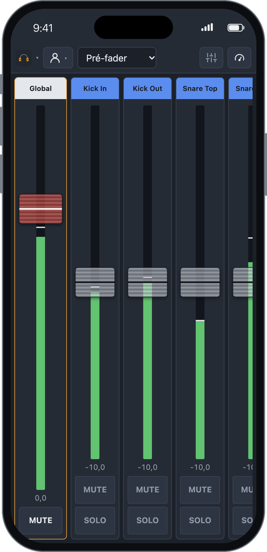
Task: Click the 0,0 value under Global
Action: coord(41,498)
